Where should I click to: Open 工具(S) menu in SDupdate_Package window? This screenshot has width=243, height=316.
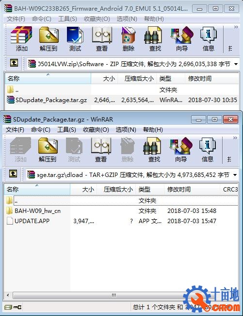pos(66,130)
